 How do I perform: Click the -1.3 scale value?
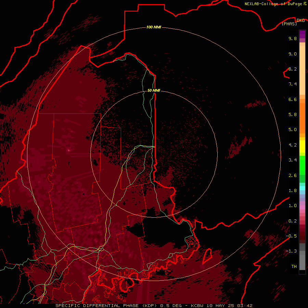point(291,251)
